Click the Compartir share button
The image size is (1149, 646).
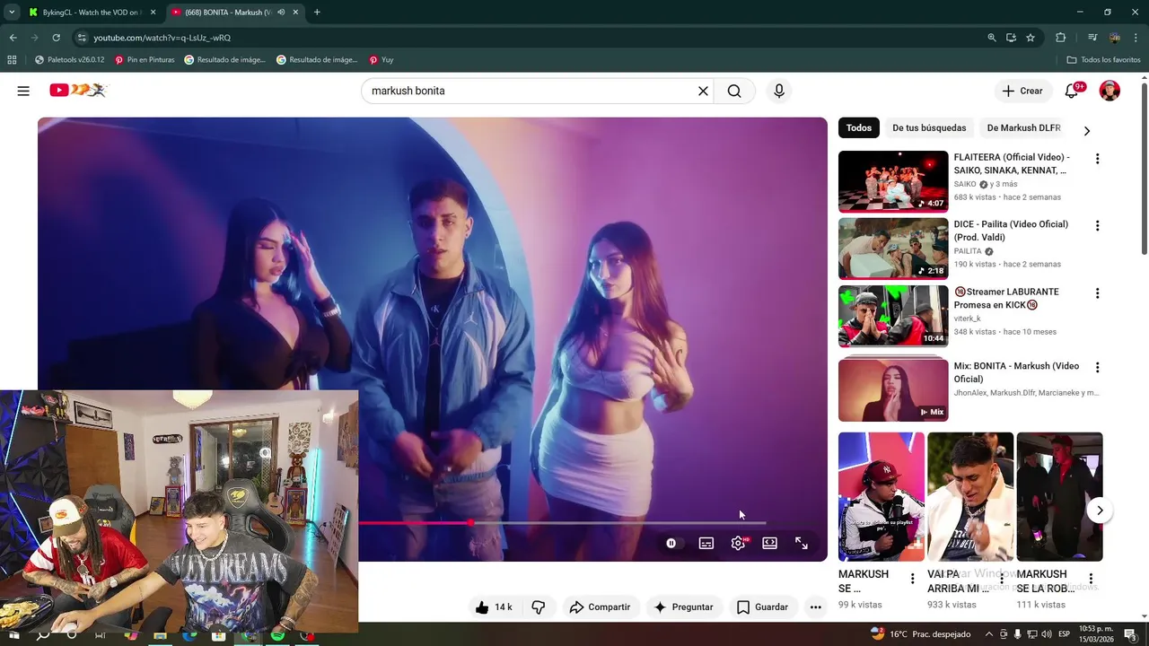pyautogui.click(x=600, y=607)
